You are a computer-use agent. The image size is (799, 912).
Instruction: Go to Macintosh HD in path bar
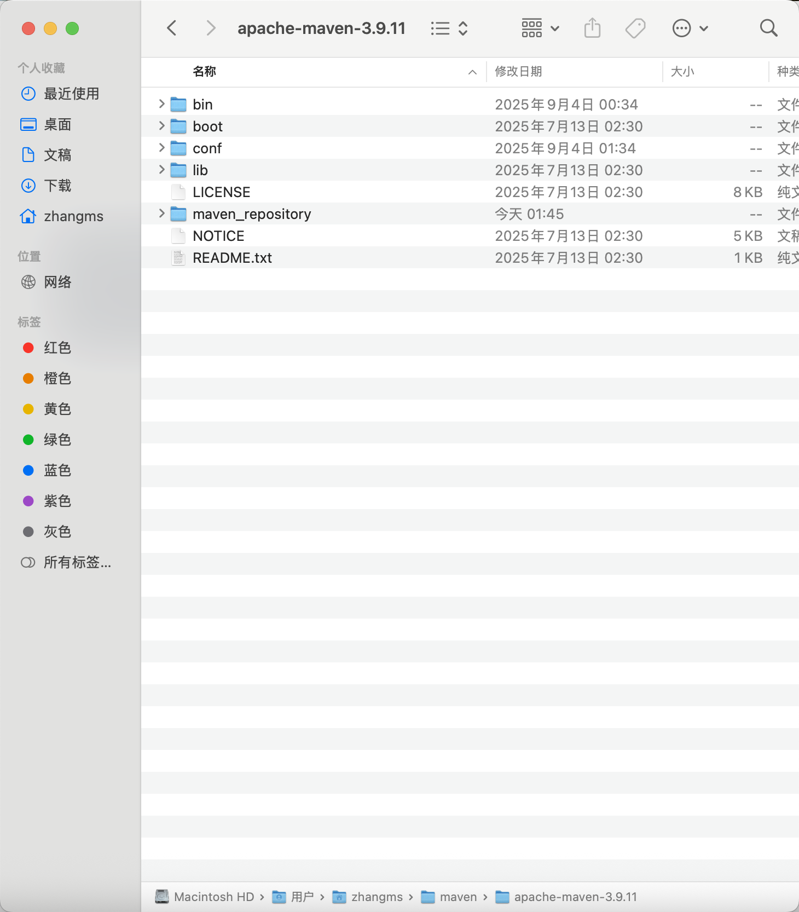coord(205,897)
